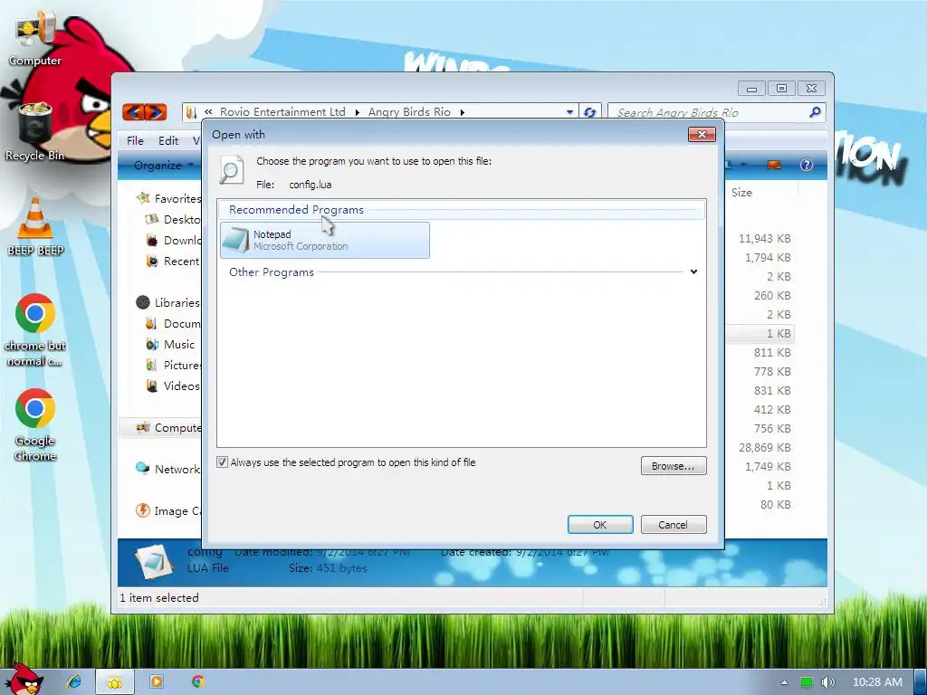This screenshot has width=927, height=695.
Task: Uncheck Always use the selected program checkbox
Action: 223,462
